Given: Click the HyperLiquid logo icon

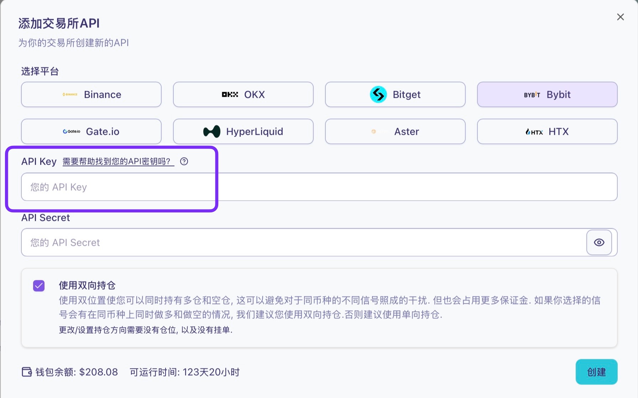Looking at the screenshot, I should (212, 132).
